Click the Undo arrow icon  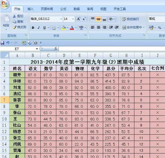(8, 43)
